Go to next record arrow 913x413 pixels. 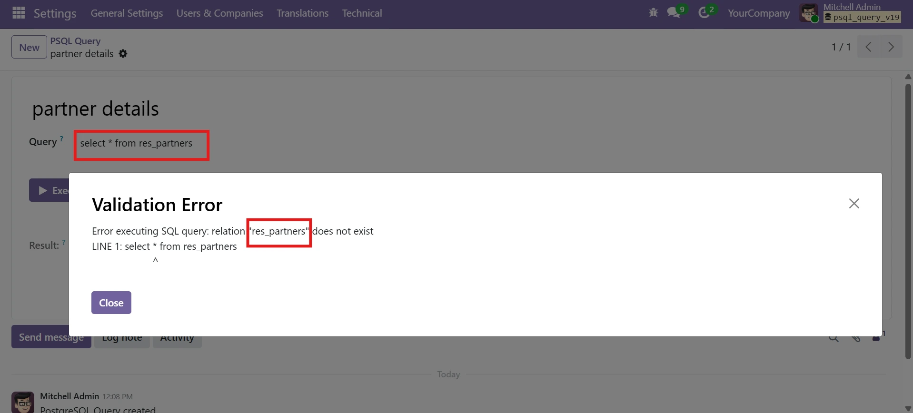pos(891,47)
